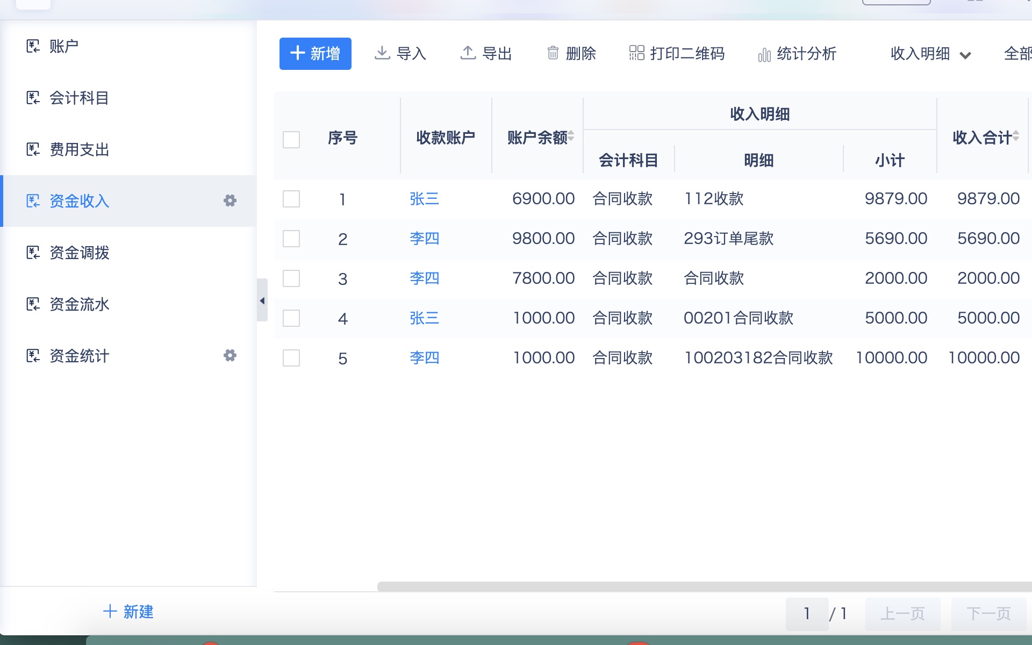Click the 全部 filter at toolbar right

(x=1017, y=54)
